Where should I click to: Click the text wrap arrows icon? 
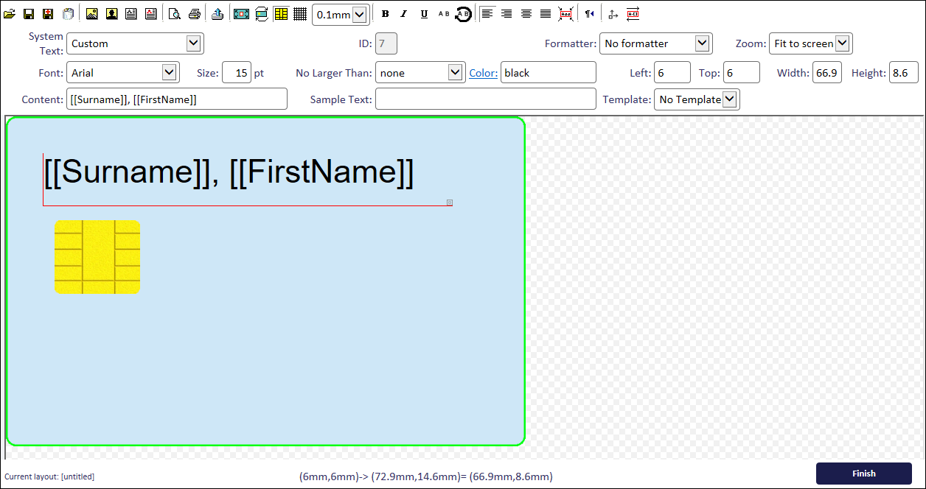click(x=633, y=13)
